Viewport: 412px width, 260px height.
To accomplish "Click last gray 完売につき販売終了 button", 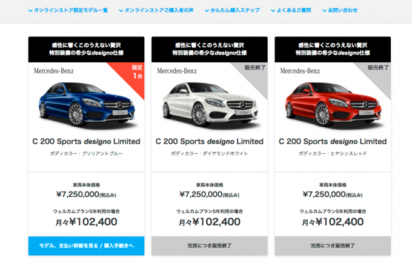I will click(x=333, y=246).
